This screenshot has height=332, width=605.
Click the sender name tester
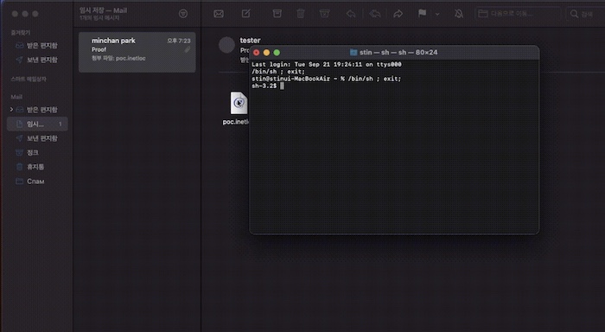(x=250, y=40)
